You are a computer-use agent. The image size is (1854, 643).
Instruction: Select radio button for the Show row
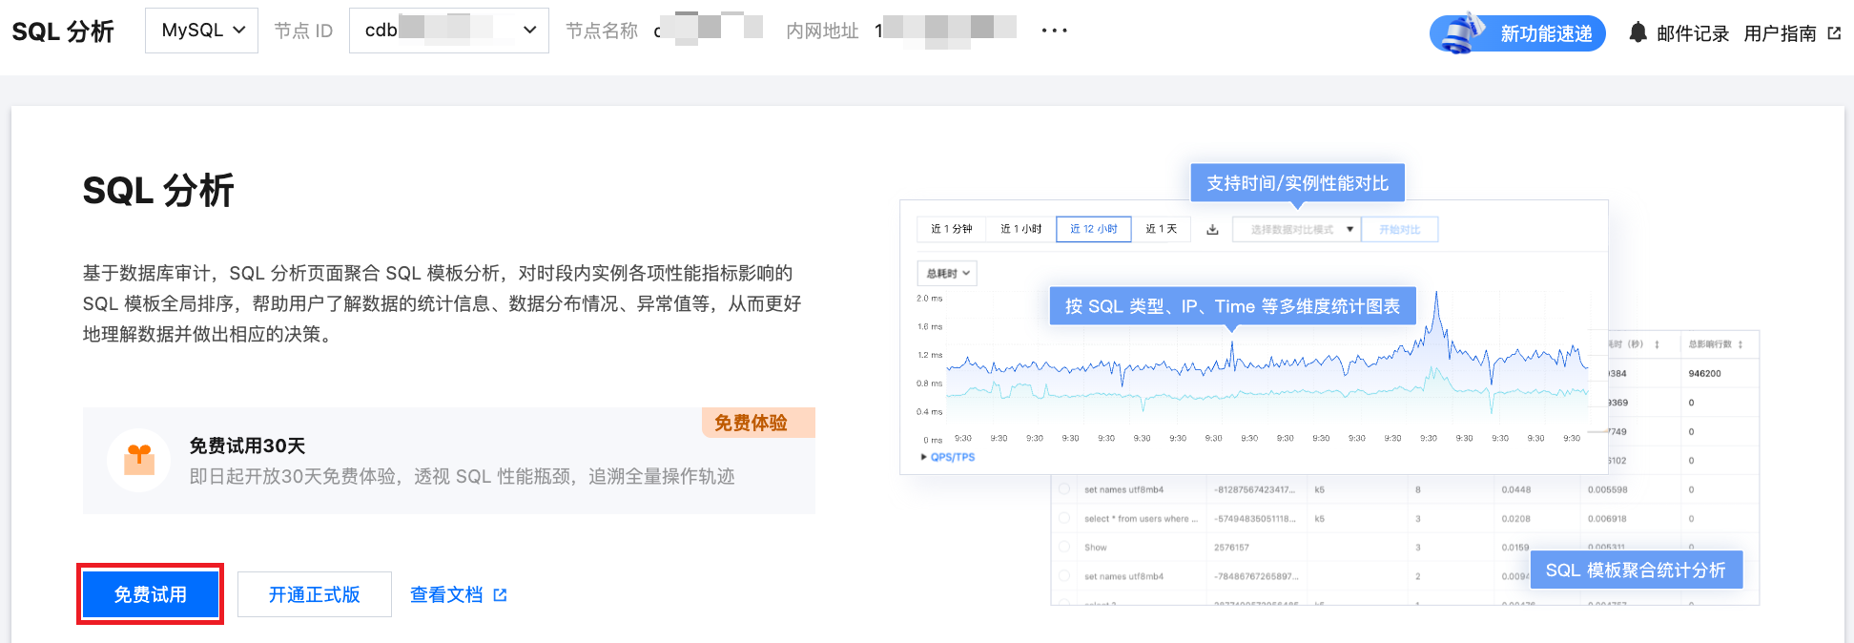1064,548
